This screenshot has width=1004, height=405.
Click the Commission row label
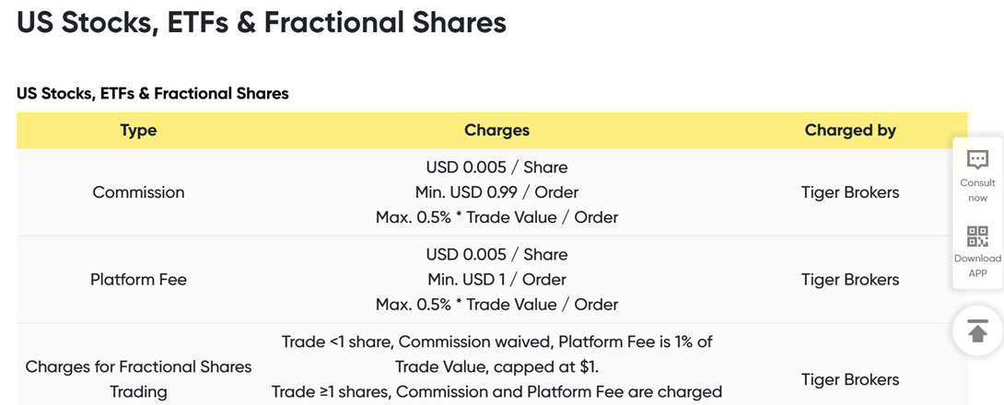point(138,192)
